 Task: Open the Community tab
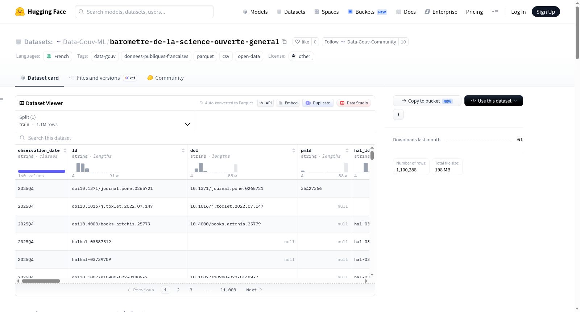tap(165, 78)
